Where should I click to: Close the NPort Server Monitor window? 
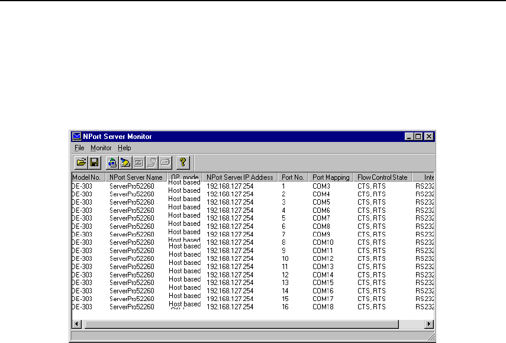(429, 137)
